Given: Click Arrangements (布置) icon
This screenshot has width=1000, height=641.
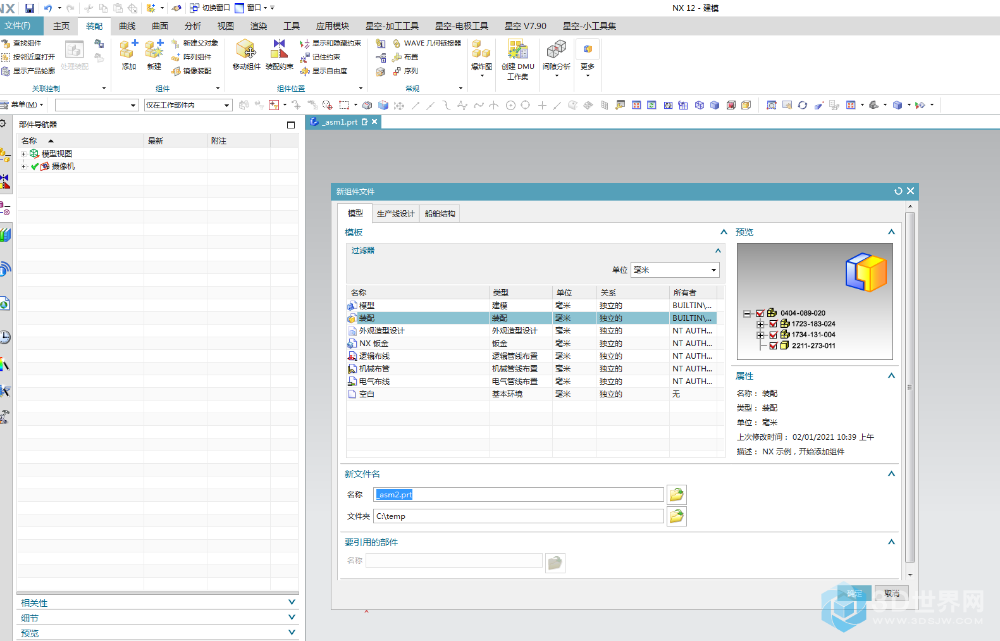Looking at the screenshot, I should tap(397, 57).
